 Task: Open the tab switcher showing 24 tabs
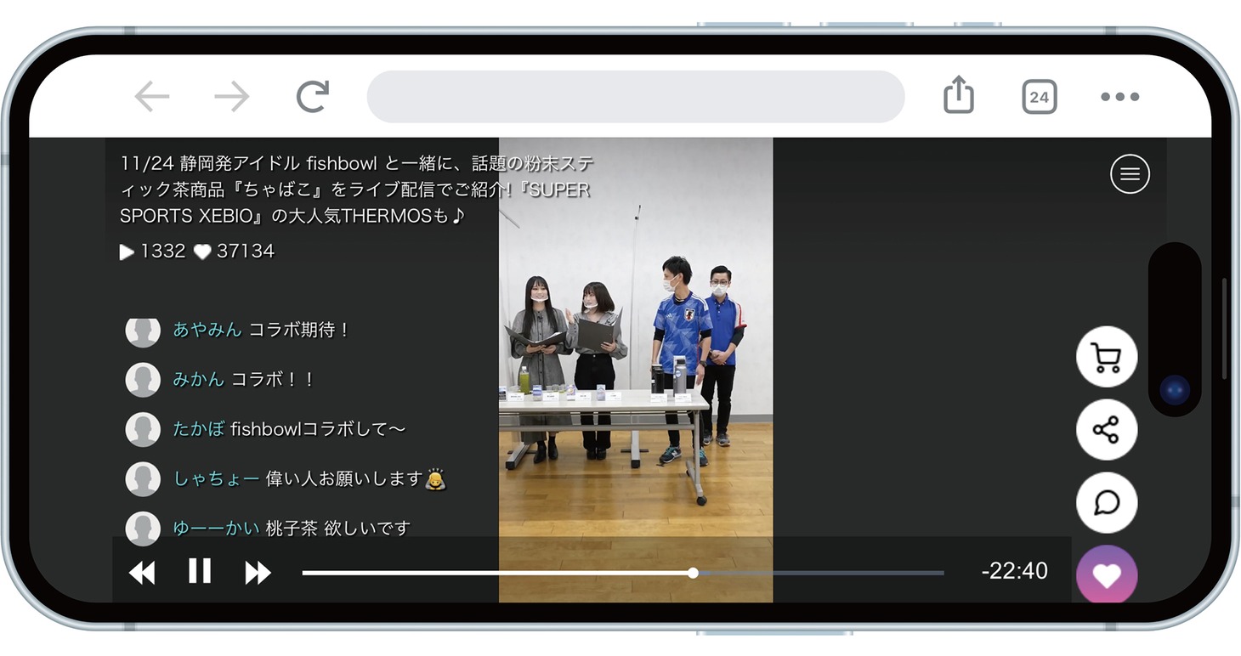1039,97
